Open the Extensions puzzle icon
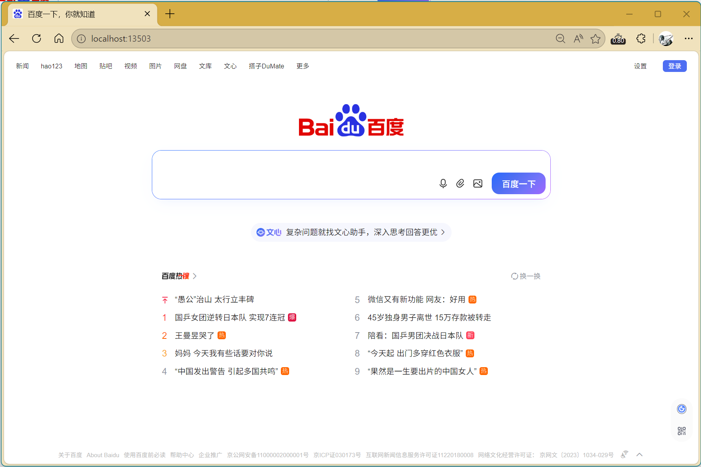Image resolution: width=701 pixels, height=467 pixels. (641, 39)
